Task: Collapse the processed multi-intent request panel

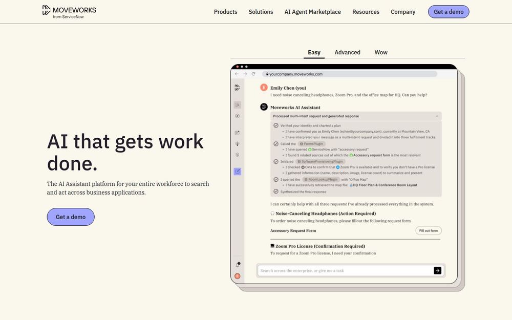Action: pos(437,116)
